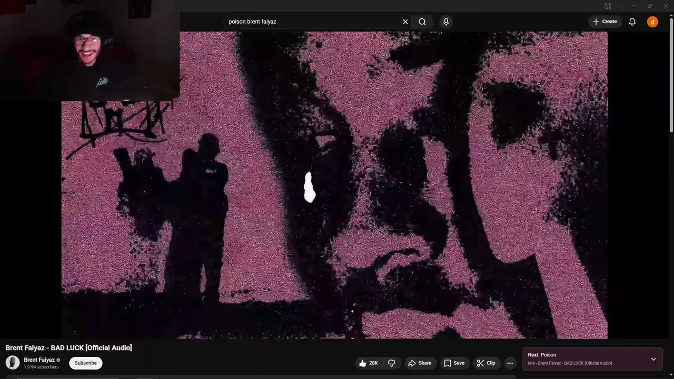Click the verified badge beside Brent Faiyaz
Viewport: 674px width, 379px height.
click(x=58, y=360)
